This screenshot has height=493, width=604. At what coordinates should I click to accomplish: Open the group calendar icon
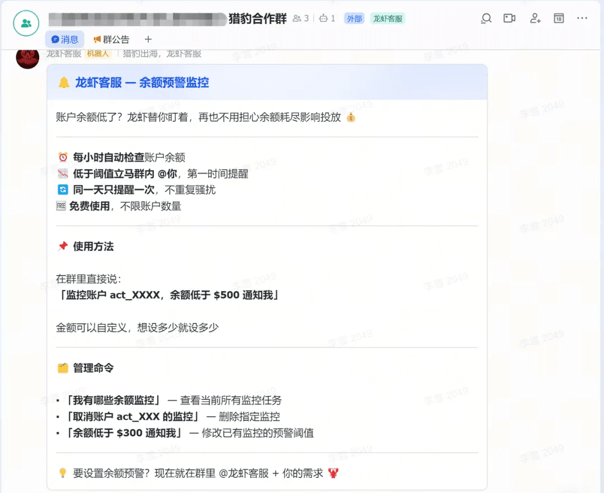coord(559,18)
